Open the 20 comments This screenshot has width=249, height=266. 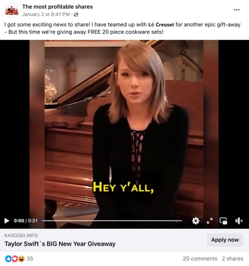pos(200,259)
